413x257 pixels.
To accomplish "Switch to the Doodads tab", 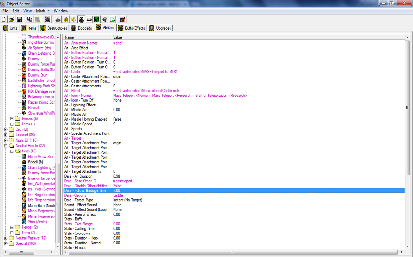I will [82, 28].
